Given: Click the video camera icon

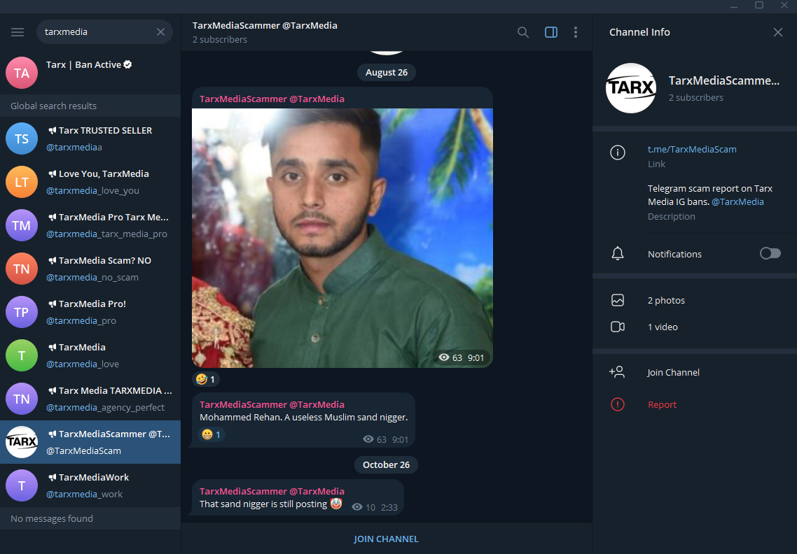Looking at the screenshot, I should (x=618, y=327).
